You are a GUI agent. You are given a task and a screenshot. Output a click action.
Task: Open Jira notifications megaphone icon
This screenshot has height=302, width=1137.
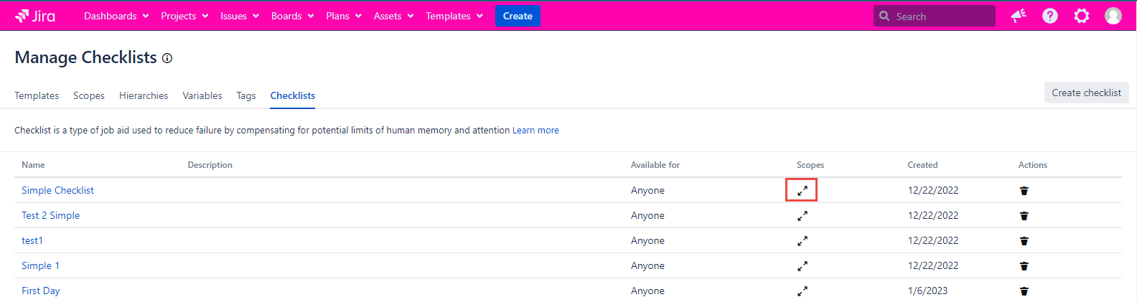point(1018,16)
